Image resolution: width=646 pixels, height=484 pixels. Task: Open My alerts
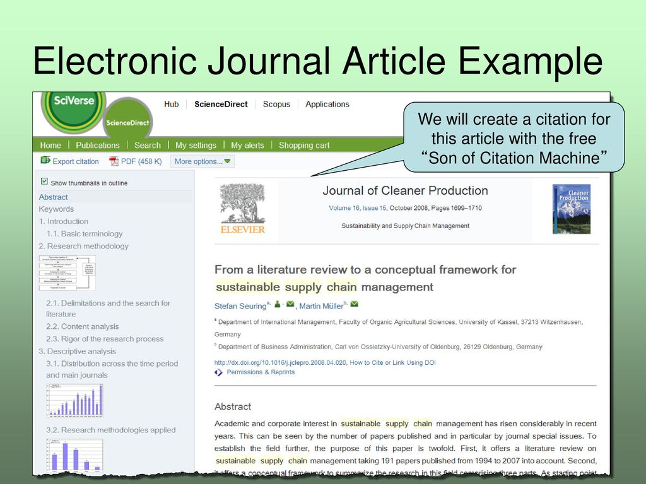point(247,146)
